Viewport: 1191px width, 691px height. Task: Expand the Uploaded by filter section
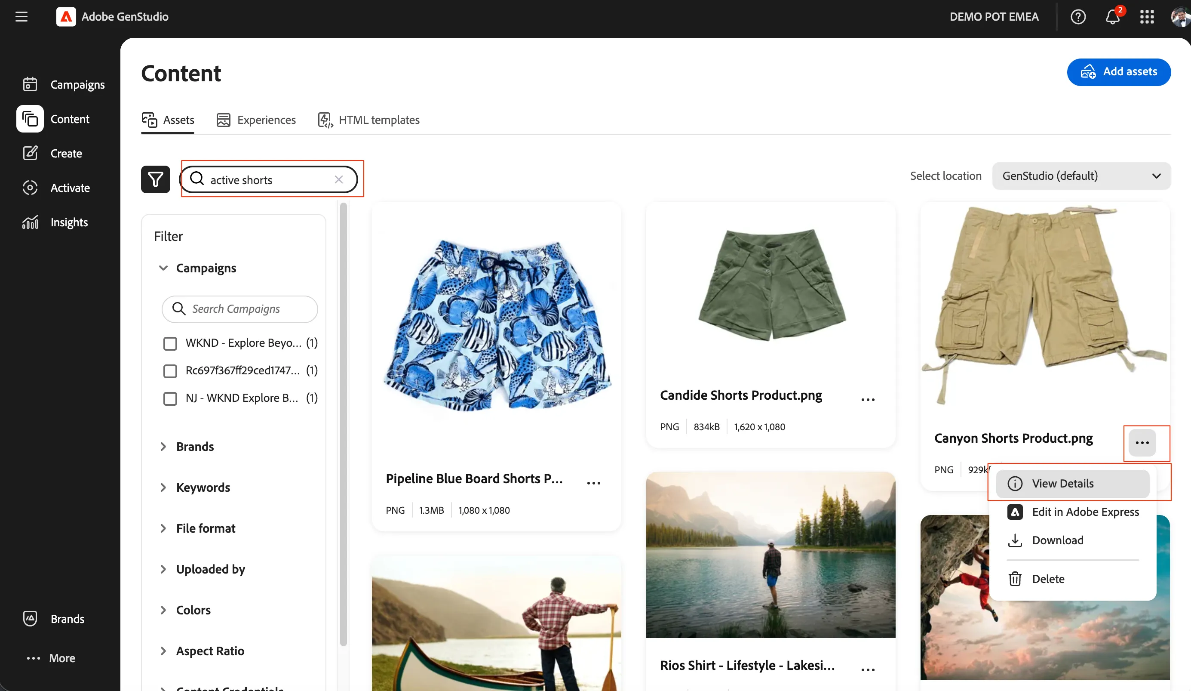click(x=163, y=569)
